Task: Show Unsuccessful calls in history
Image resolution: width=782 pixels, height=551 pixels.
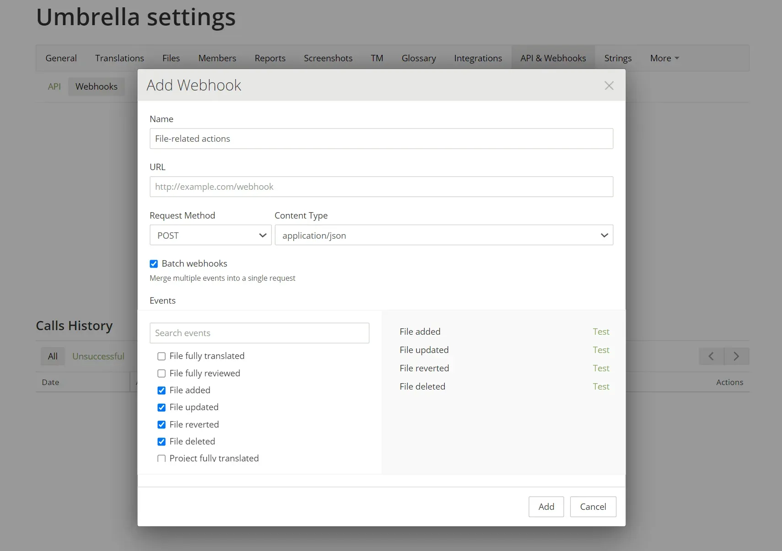Action: coord(98,356)
